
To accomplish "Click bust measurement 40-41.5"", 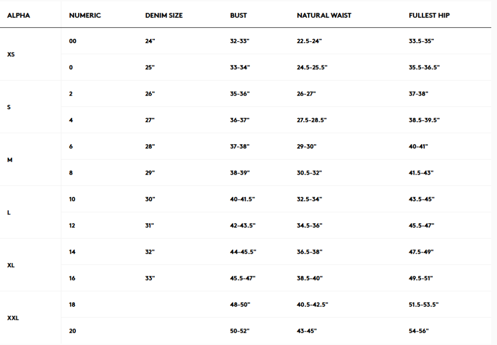I will pyautogui.click(x=243, y=199).
